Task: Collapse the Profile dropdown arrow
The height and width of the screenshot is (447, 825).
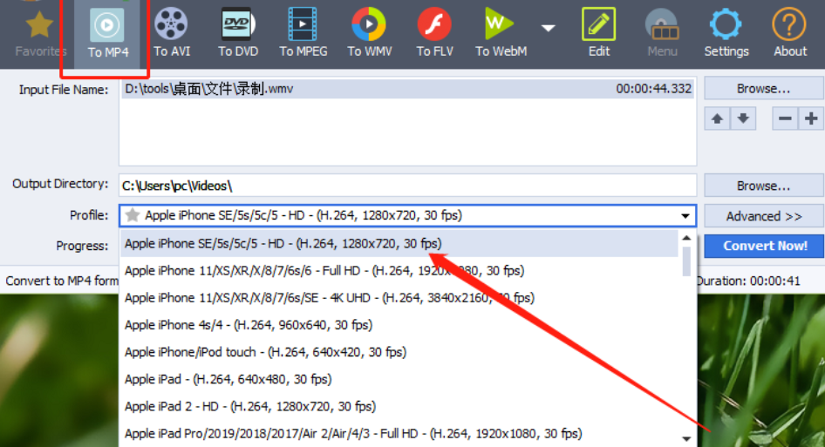Action: point(685,215)
